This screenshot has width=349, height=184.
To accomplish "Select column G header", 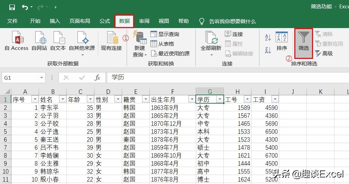I will point(210,91).
